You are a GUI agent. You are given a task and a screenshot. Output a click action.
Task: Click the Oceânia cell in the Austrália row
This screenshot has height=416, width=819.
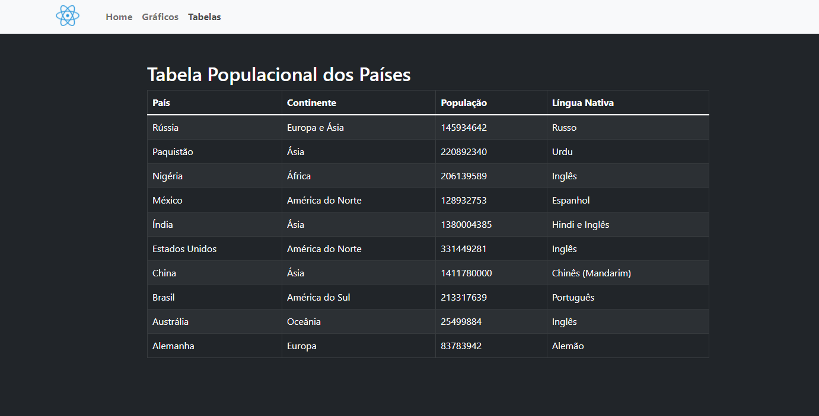(x=304, y=321)
